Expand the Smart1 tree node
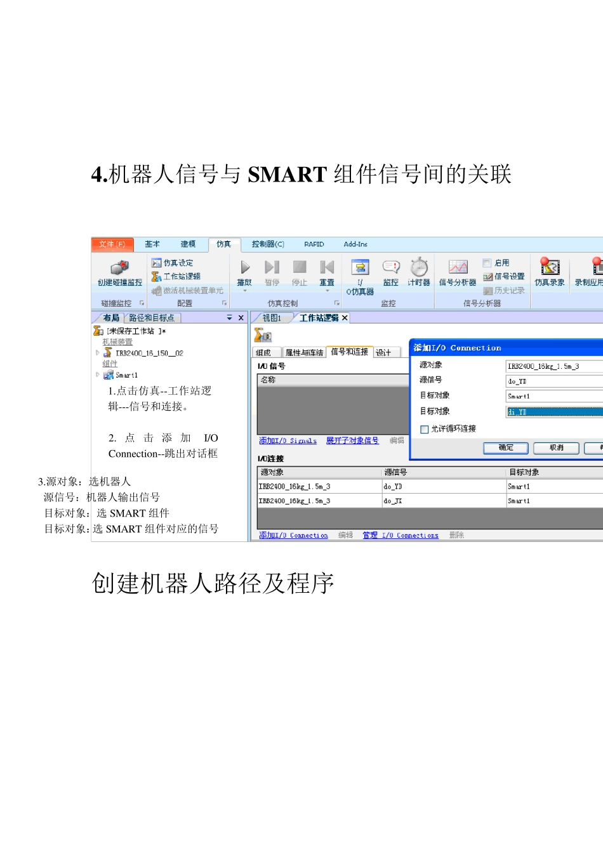The height and width of the screenshot is (853, 603). 98,374
